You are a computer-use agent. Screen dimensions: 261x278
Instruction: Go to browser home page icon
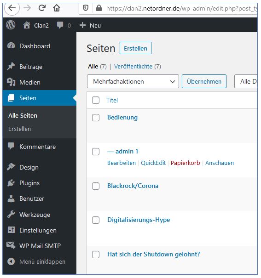tap(57, 8)
